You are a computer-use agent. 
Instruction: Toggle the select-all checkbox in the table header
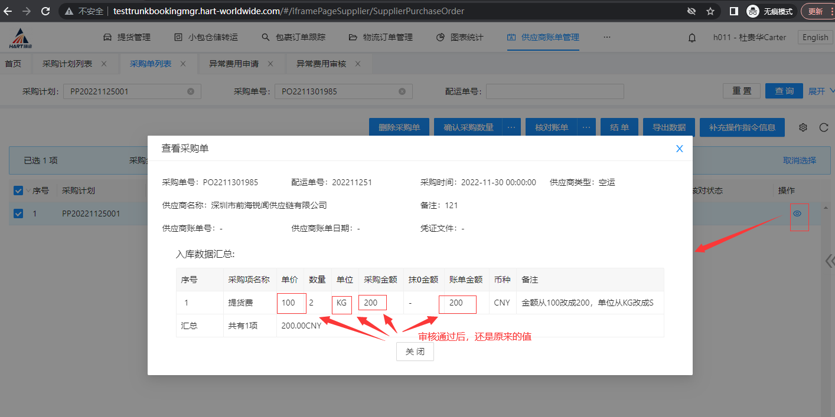(18, 191)
